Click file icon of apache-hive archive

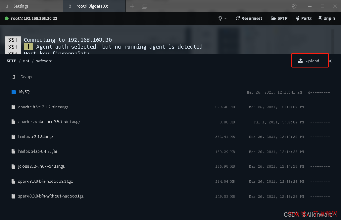point(13,107)
